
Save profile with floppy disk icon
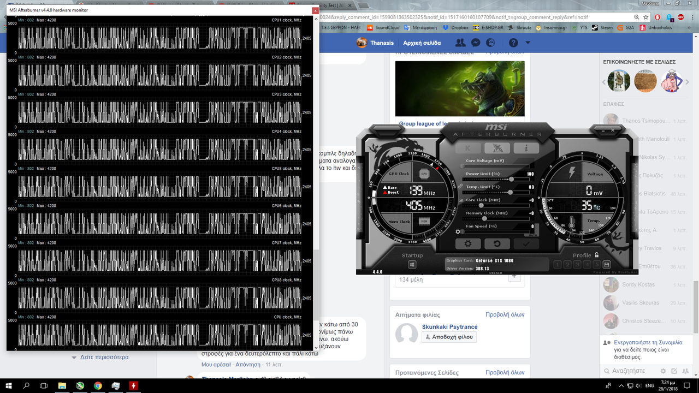pos(607,265)
